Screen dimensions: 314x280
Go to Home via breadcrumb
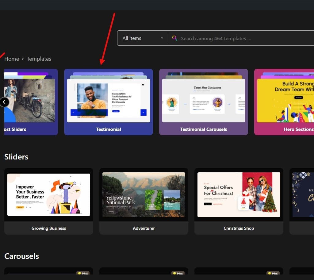(x=12, y=59)
